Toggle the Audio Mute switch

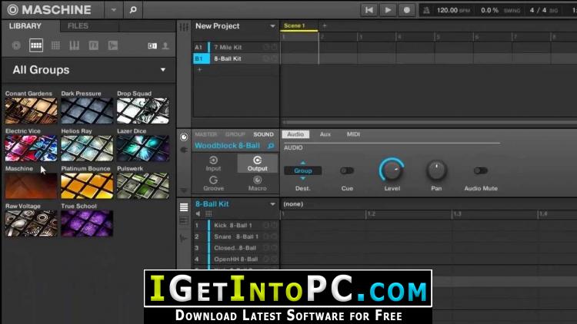coord(480,170)
